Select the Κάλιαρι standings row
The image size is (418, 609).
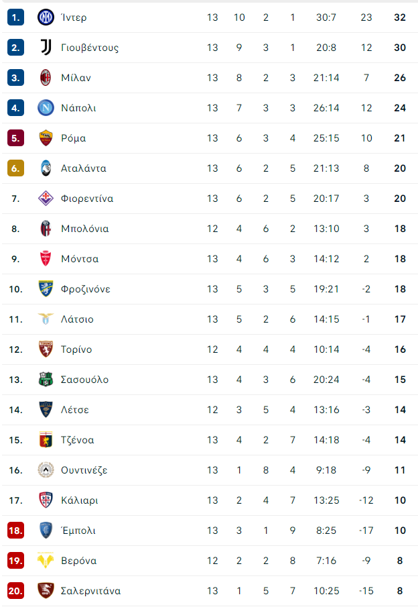[210, 500]
